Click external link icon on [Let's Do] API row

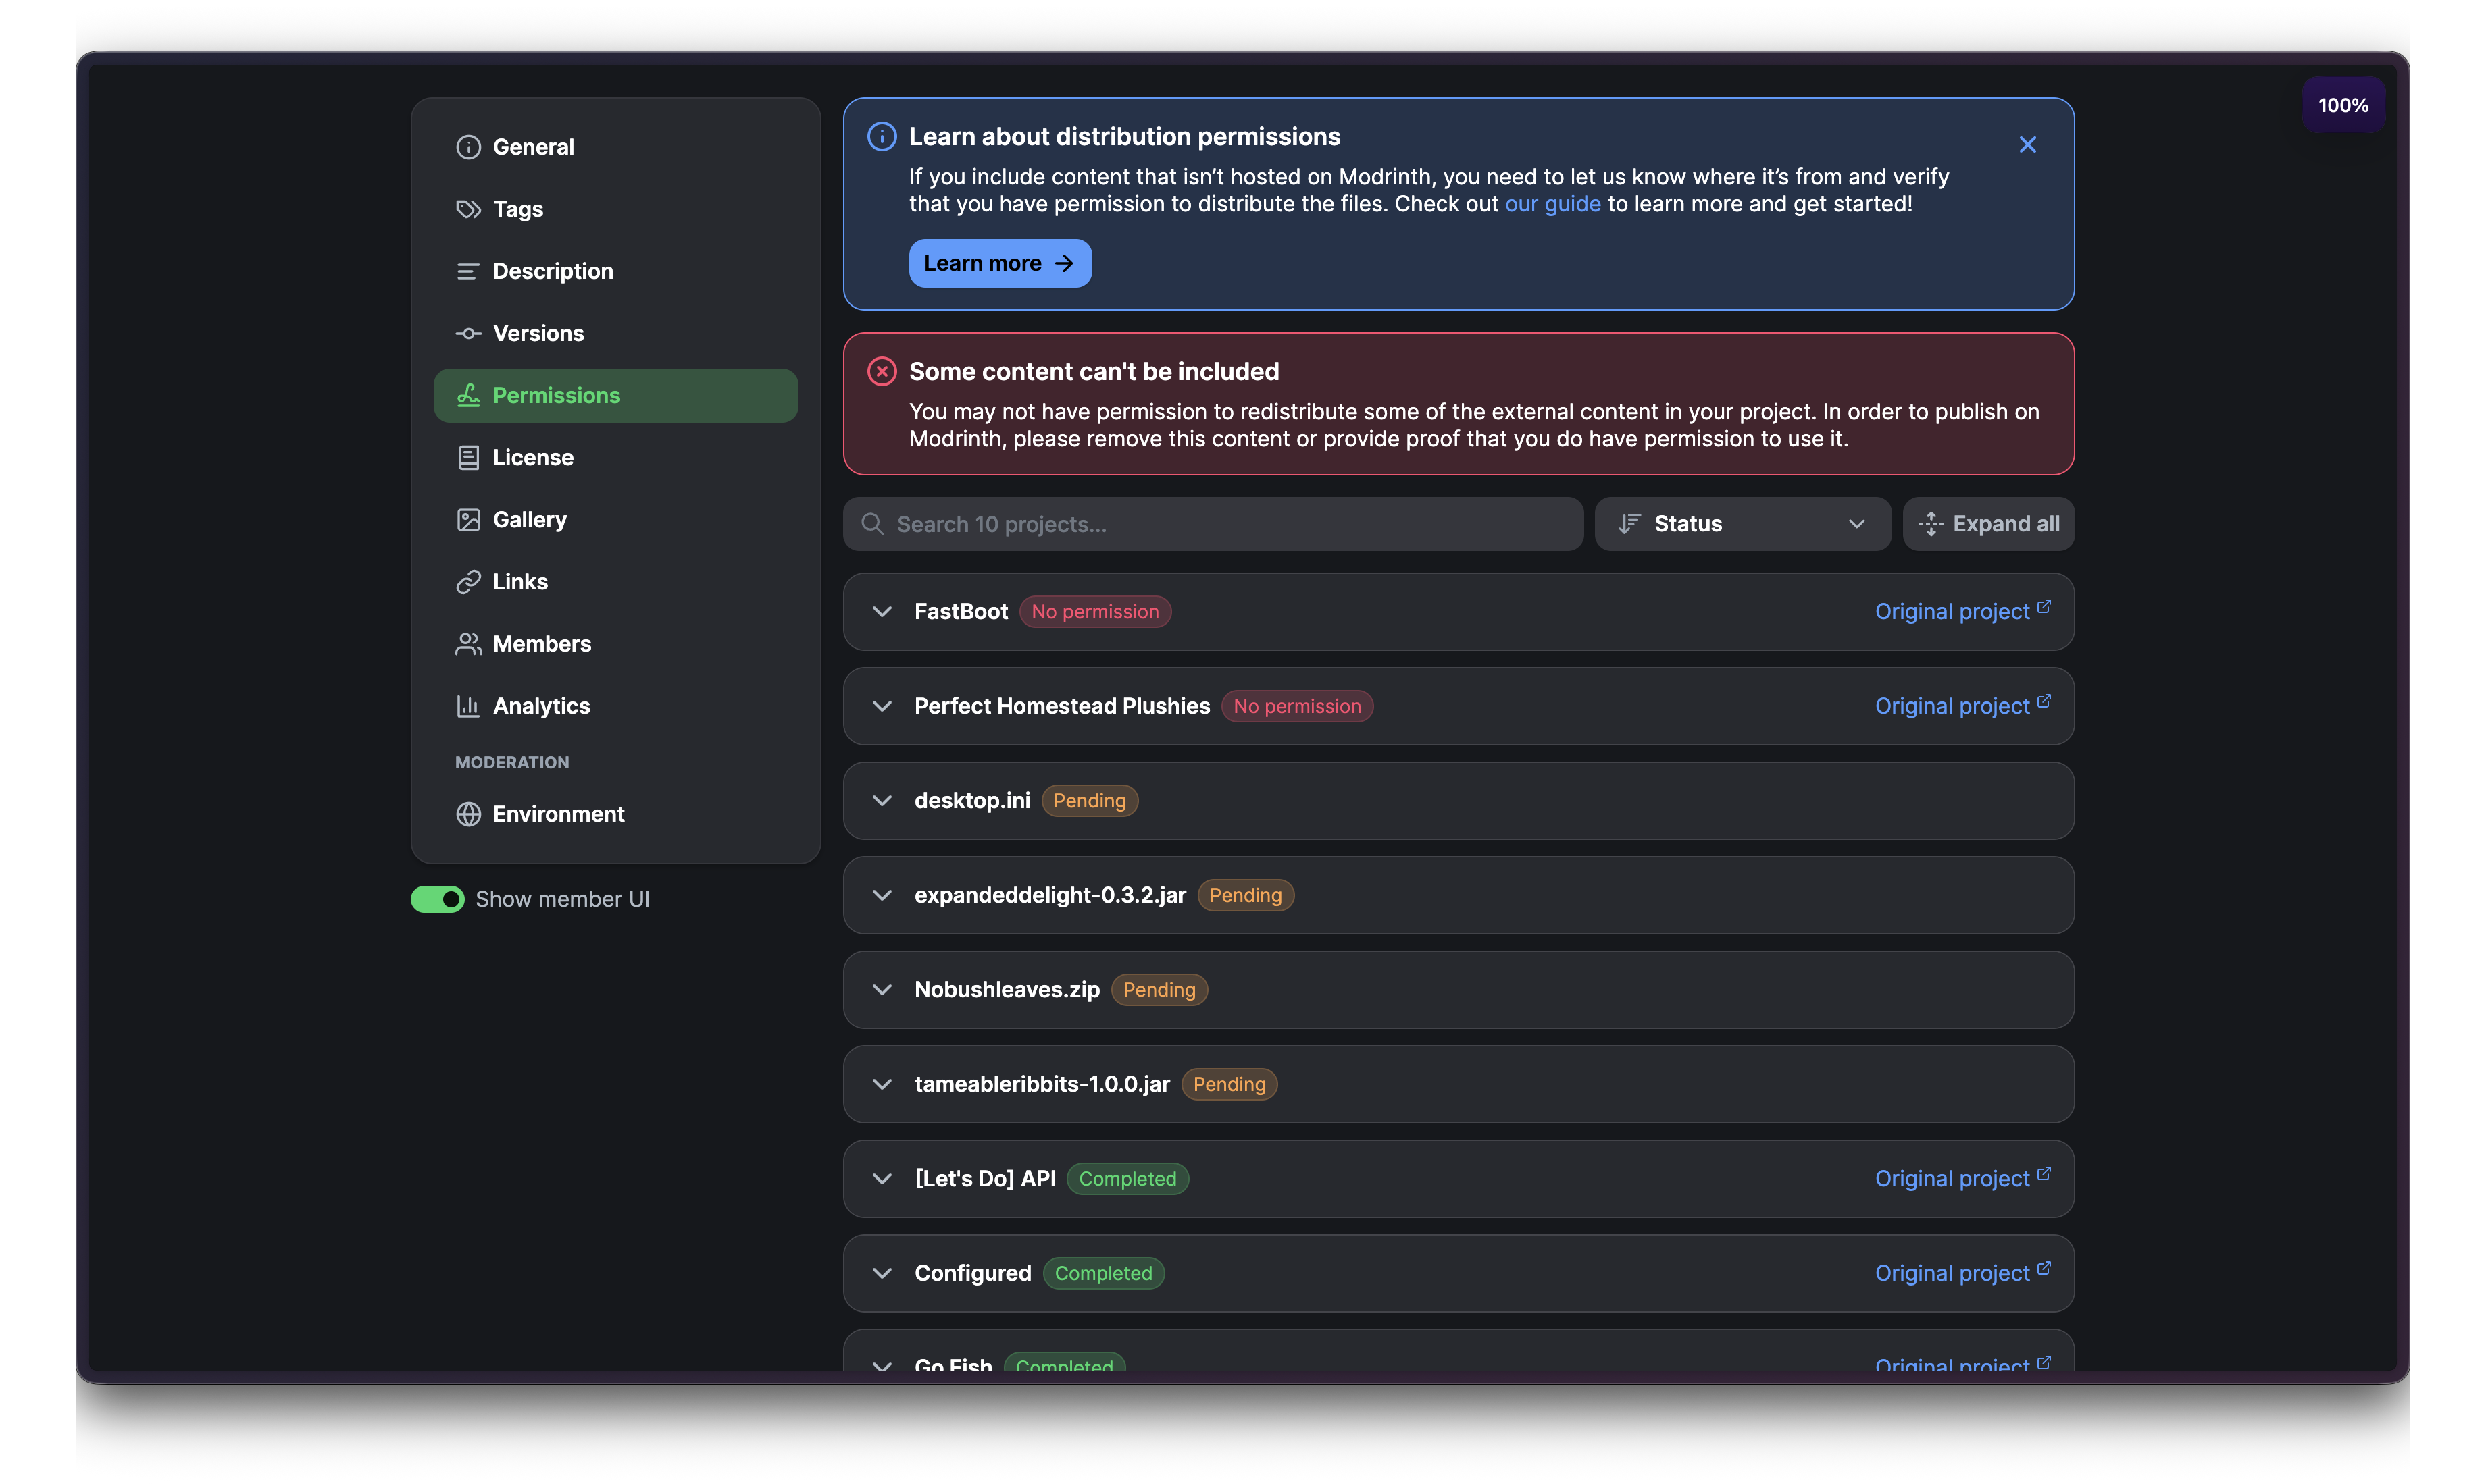2044,1173
